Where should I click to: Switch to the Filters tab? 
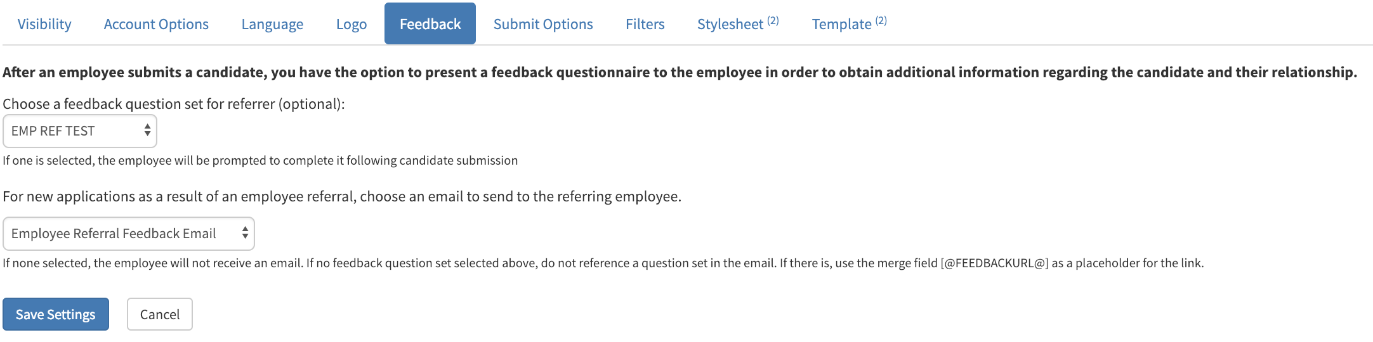[x=645, y=24]
